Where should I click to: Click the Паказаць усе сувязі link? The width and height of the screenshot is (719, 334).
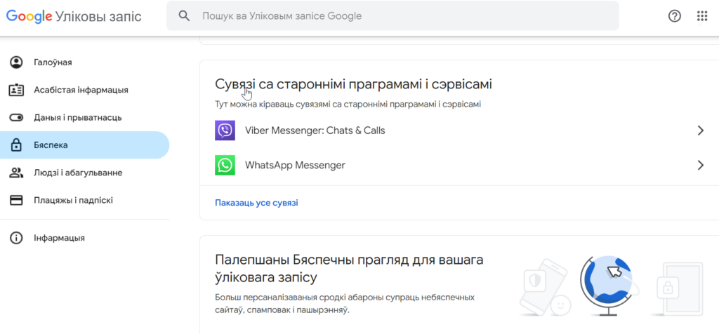pos(256,203)
